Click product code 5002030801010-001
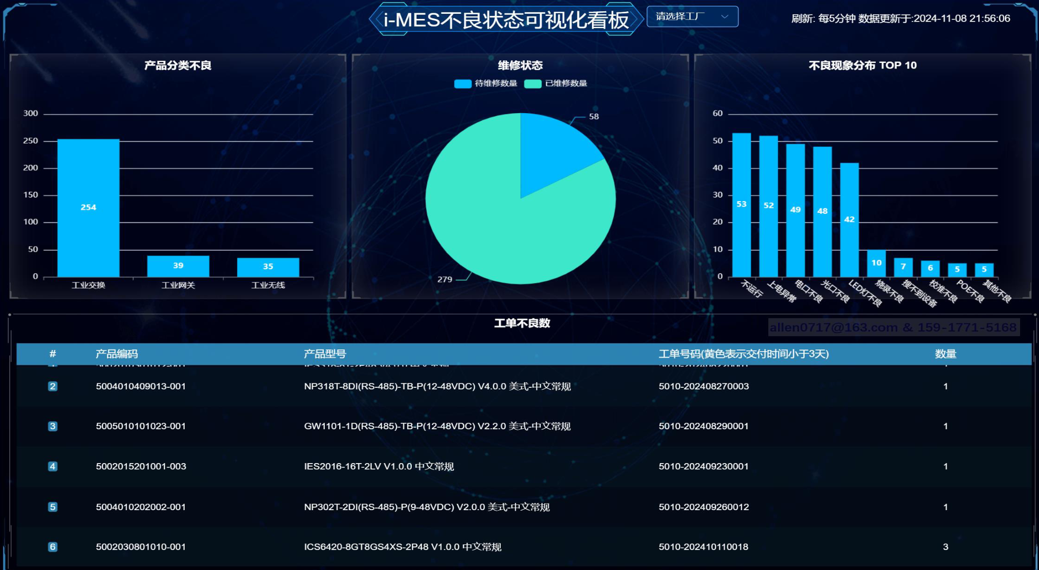The image size is (1039, 570). [x=141, y=547]
